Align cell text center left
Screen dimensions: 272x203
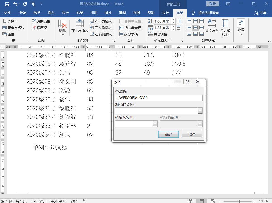(189, 27)
